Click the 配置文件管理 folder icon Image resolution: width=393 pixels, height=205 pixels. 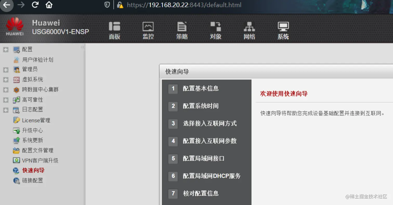tap(16, 150)
